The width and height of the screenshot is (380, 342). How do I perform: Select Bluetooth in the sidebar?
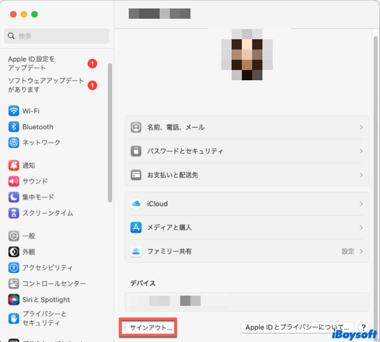[38, 127]
